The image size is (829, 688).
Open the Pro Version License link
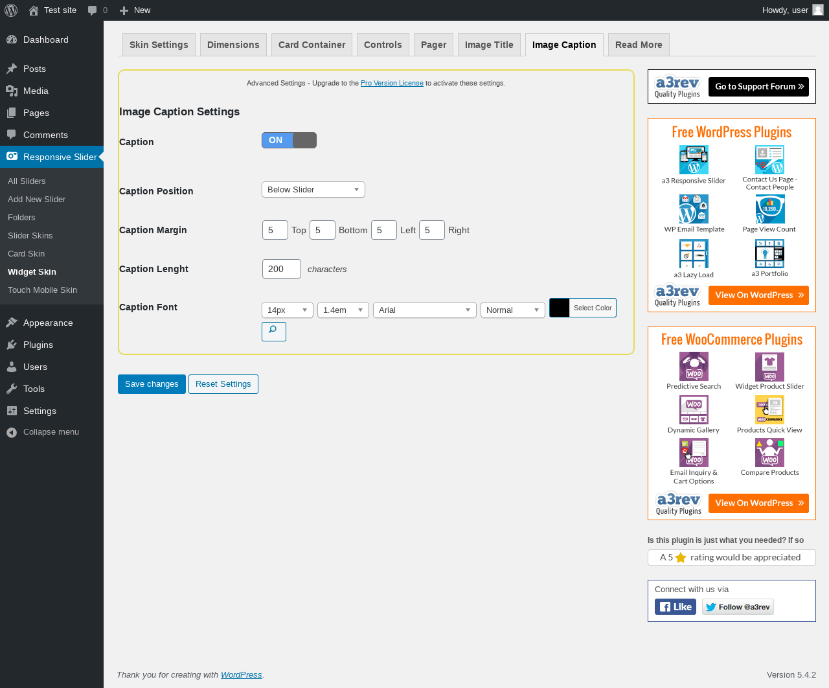392,83
